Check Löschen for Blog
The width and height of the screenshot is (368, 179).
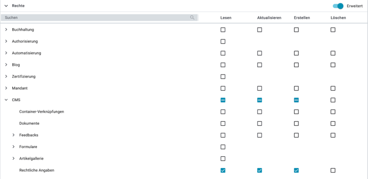(333, 65)
